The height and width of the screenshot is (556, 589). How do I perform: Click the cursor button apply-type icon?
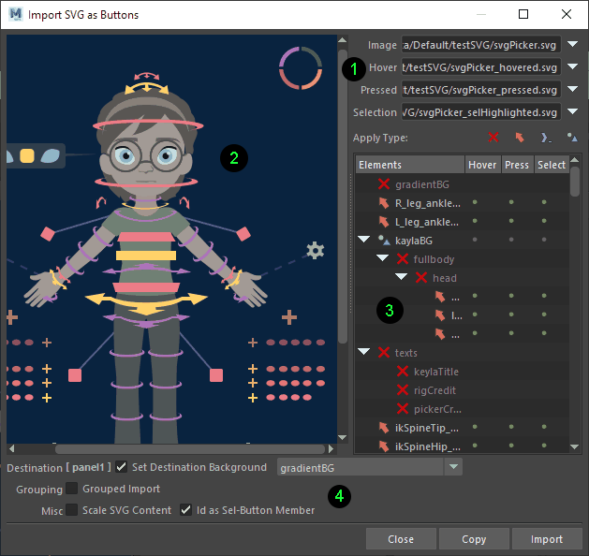click(x=520, y=138)
